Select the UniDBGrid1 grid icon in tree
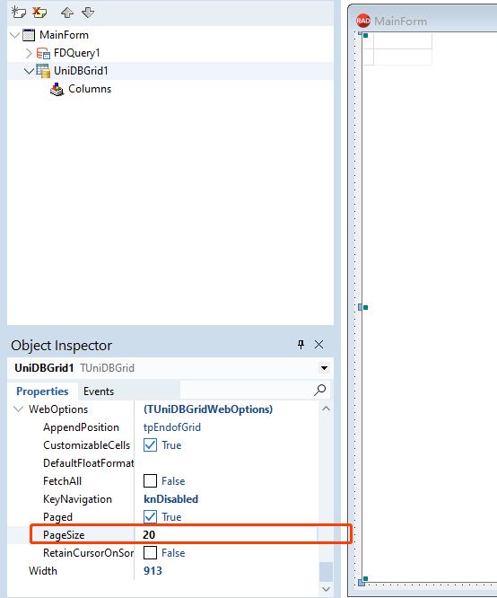Viewport: 497px width, 598px height. (43, 71)
